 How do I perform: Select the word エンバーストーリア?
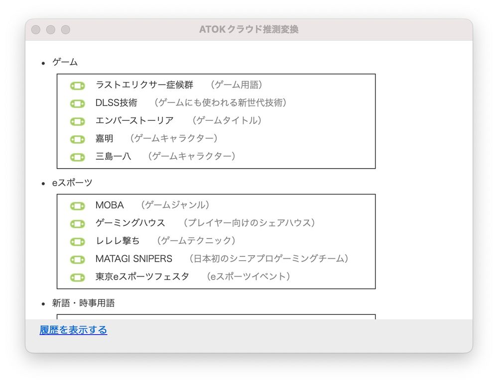(x=134, y=120)
